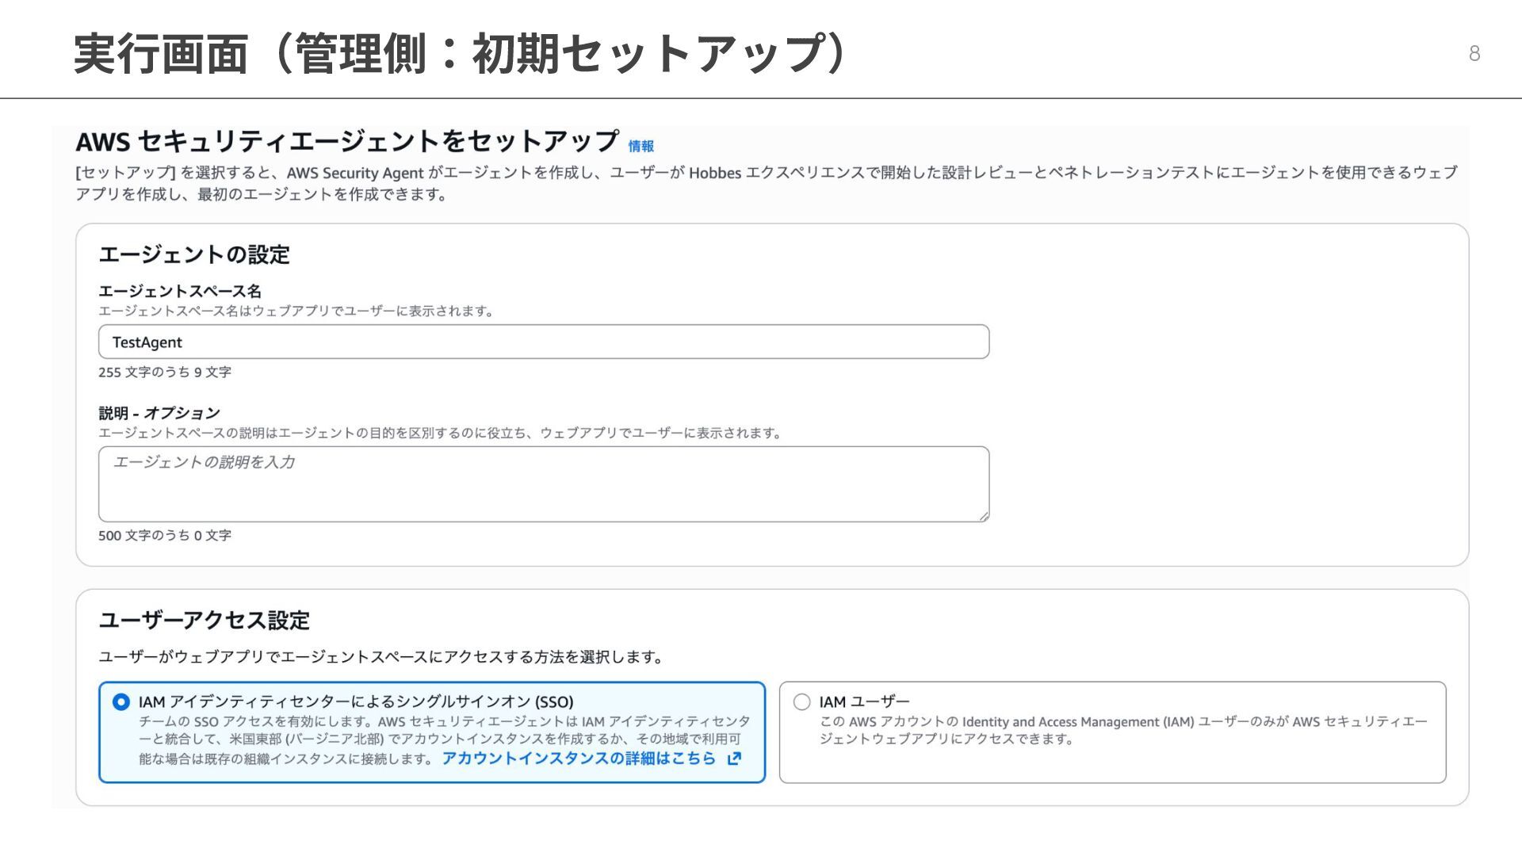Image resolution: width=1522 pixels, height=856 pixels.
Task: Click the IAM ユーザー option label text
Action: [x=864, y=702]
